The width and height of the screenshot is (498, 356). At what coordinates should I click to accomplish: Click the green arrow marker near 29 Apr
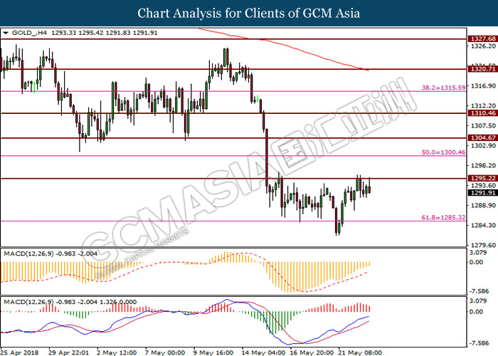click(x=34, y=87)
